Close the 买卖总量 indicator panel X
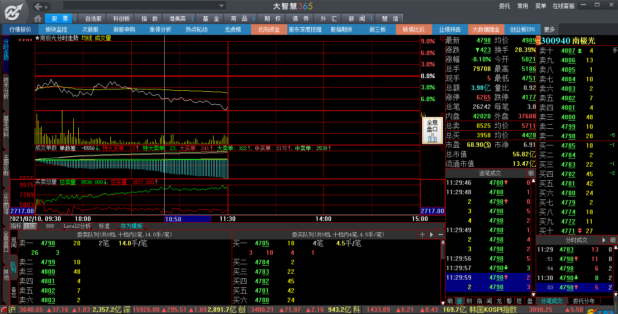Screen dimensions: 618x314 click(x=442, y=182)
